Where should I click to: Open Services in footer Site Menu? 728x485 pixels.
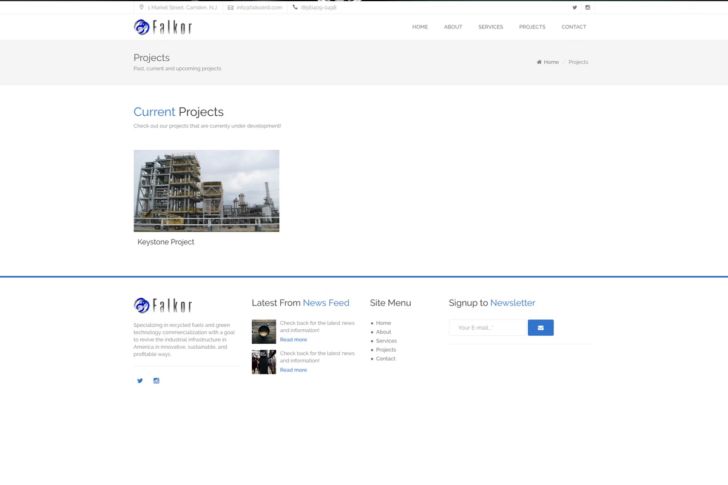386,341
